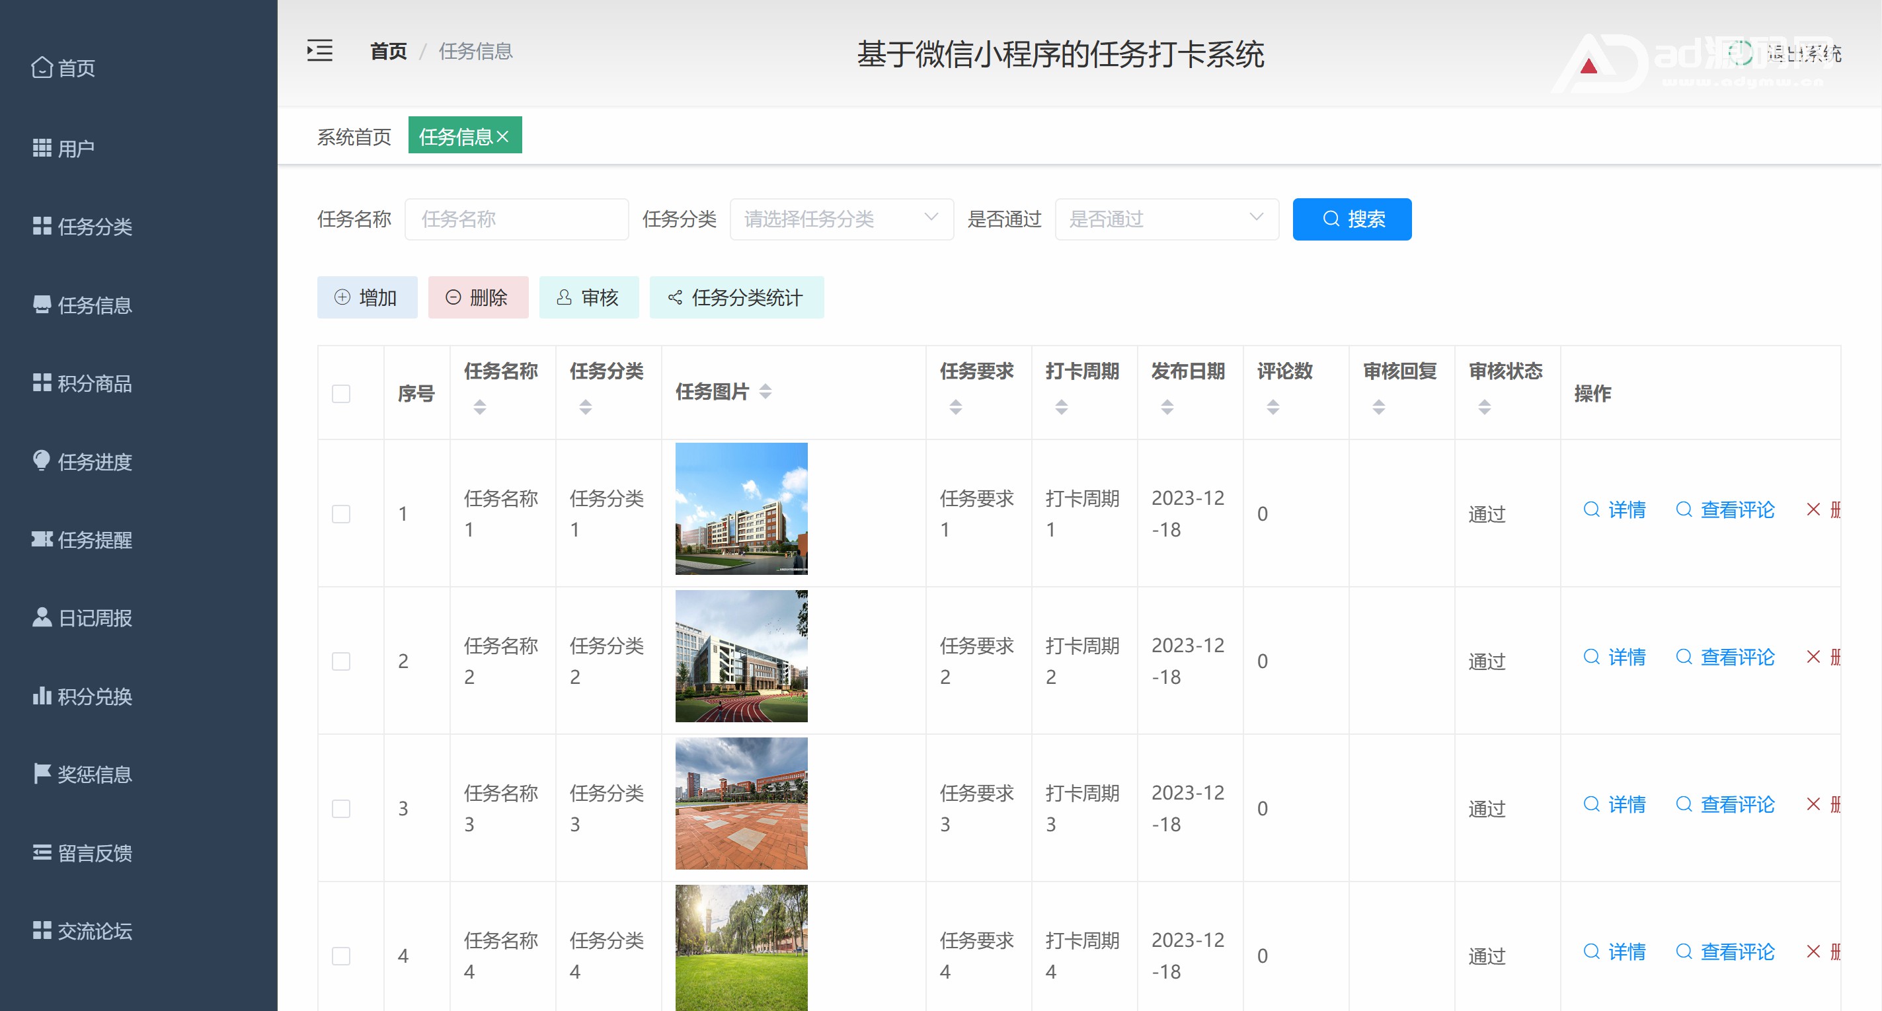This screenshot has width=1882, height=1011.
Task: Click the 积分兑换 bar chart icon
Action: click(x=42, y=695)
